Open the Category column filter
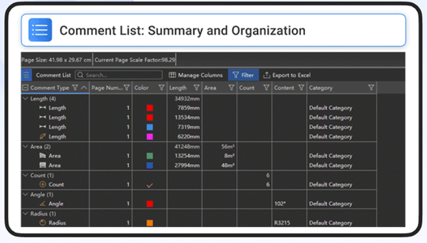This screenshot has height=243, width=427. point(371,88)
